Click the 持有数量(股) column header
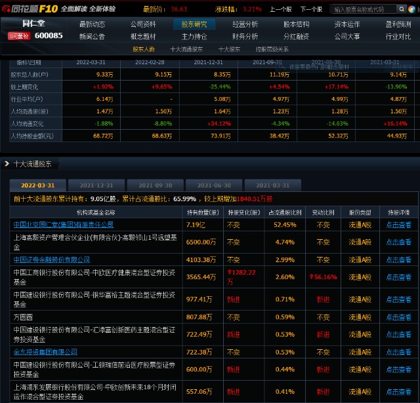The height and width of the screenshot is (403, 420). pyautogui.click(x=203, y=212)
